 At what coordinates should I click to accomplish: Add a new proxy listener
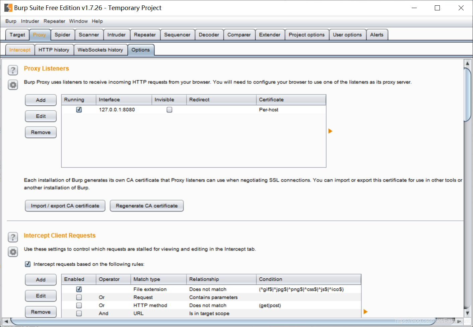point(41,100)
